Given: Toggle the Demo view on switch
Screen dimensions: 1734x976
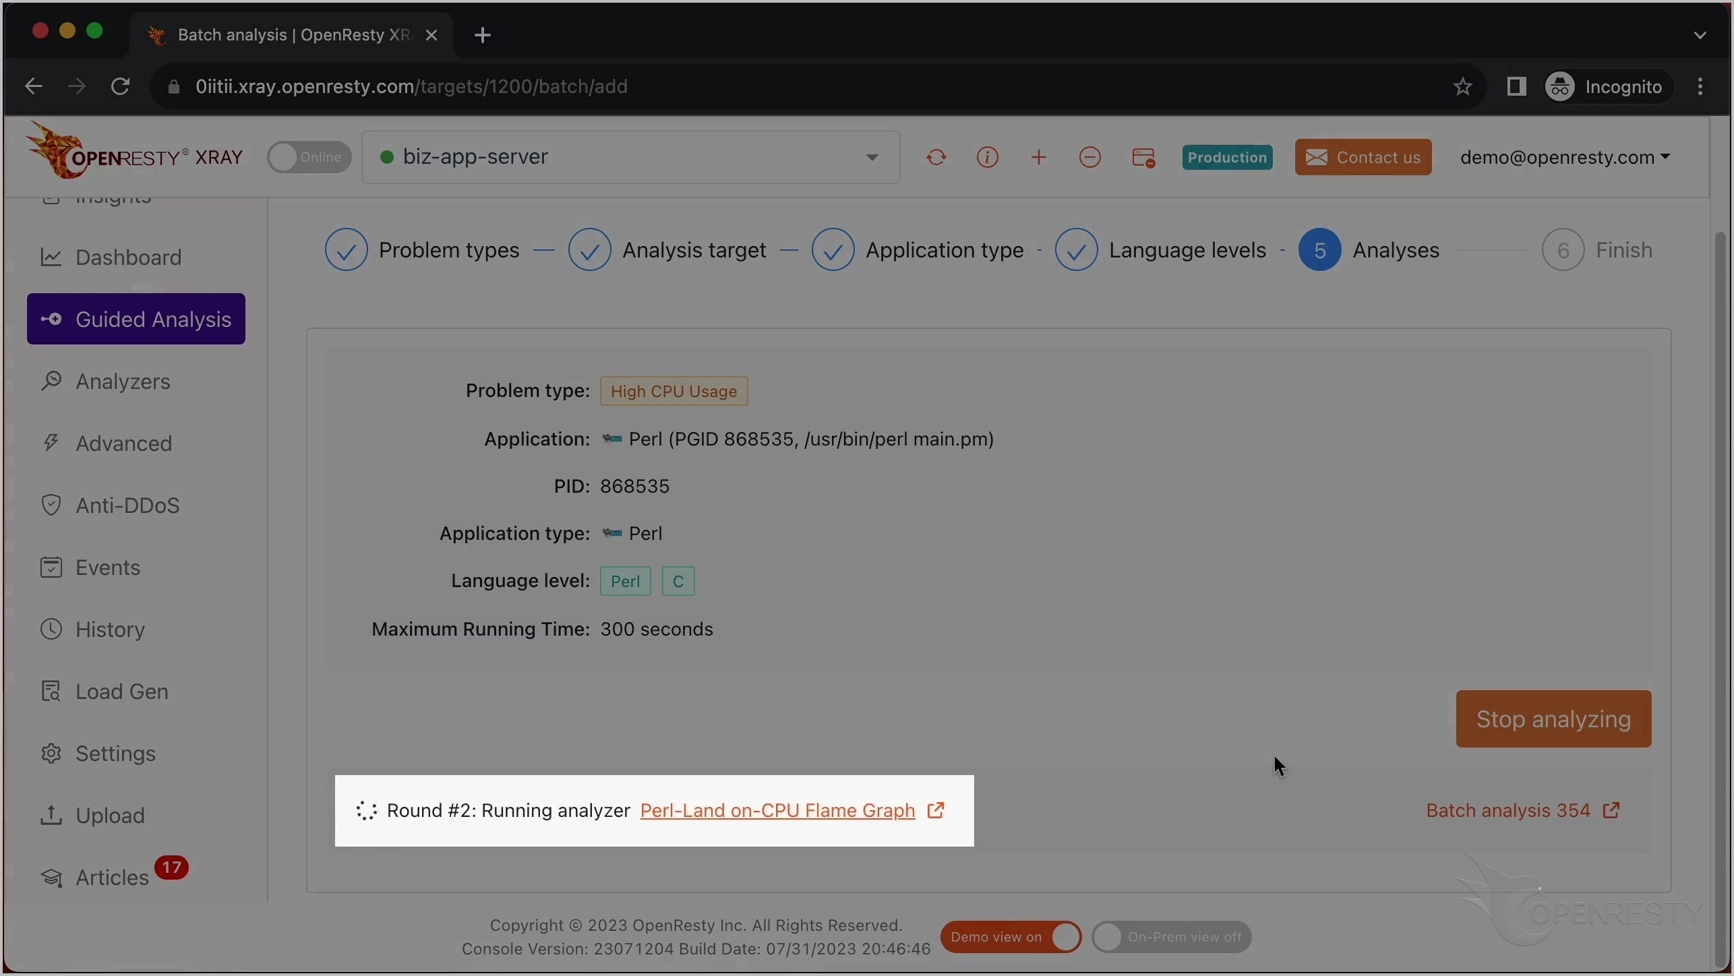Looking at the screenshot, I should (x=1011, y=937).
